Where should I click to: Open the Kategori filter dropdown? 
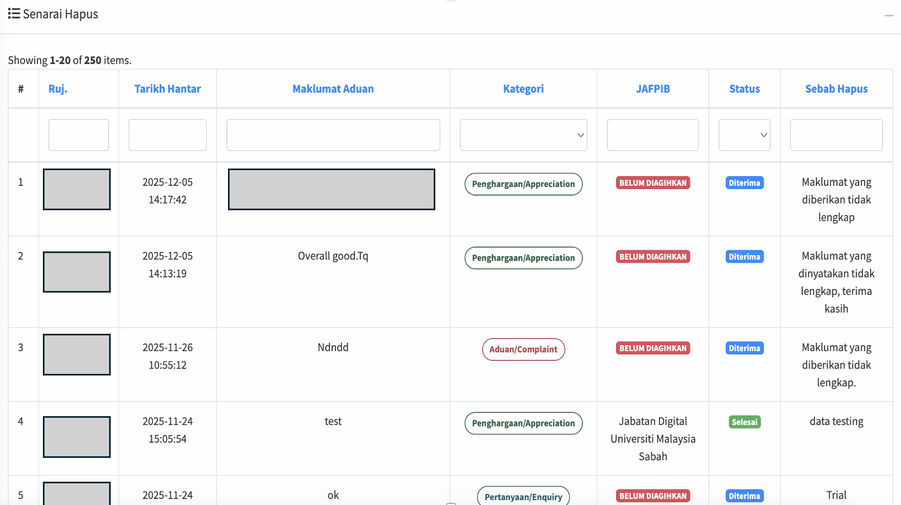(x=523, y=135)
